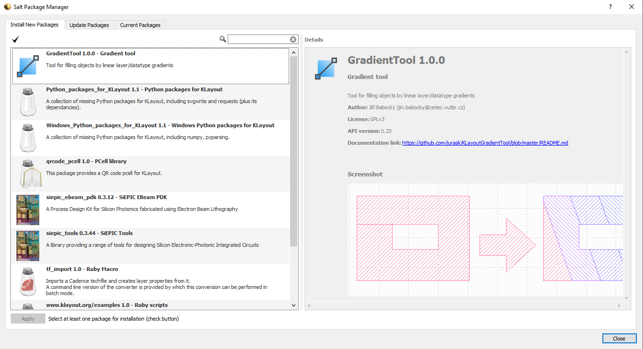Click Details panel scroll down arrow
Viewport: 643px width, 349px height.
(627, 298)
